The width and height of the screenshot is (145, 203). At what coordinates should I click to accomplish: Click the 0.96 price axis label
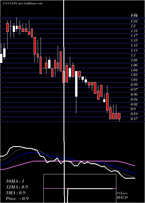pyautogui.click(x=134, y=94)
